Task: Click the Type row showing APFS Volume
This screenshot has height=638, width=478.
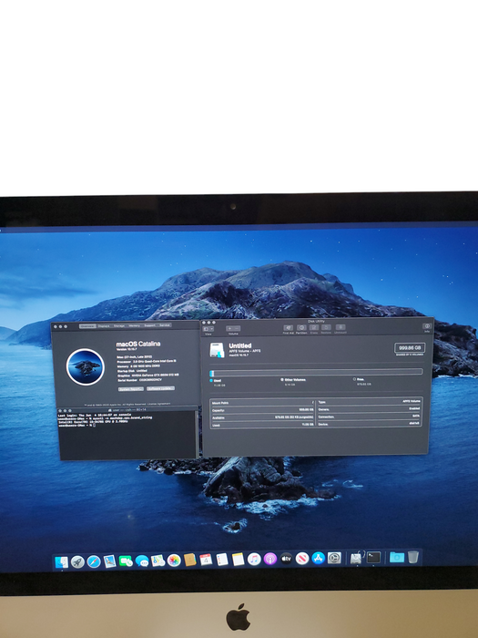Action: click(369, 402)
